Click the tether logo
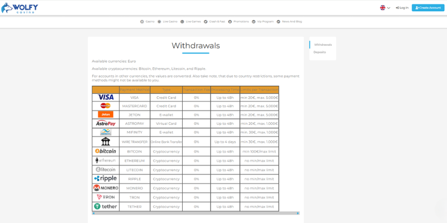The image size is (447, 223). click(106, 206)
